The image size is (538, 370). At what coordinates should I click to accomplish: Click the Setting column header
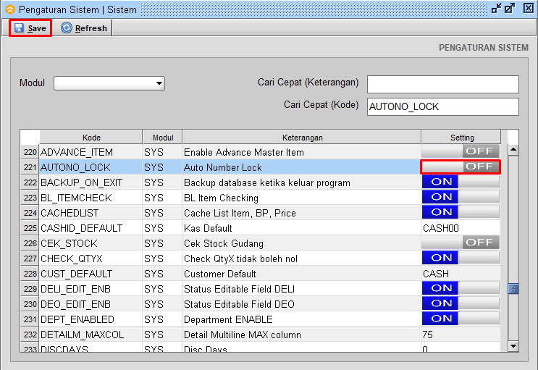pos(461,138)
